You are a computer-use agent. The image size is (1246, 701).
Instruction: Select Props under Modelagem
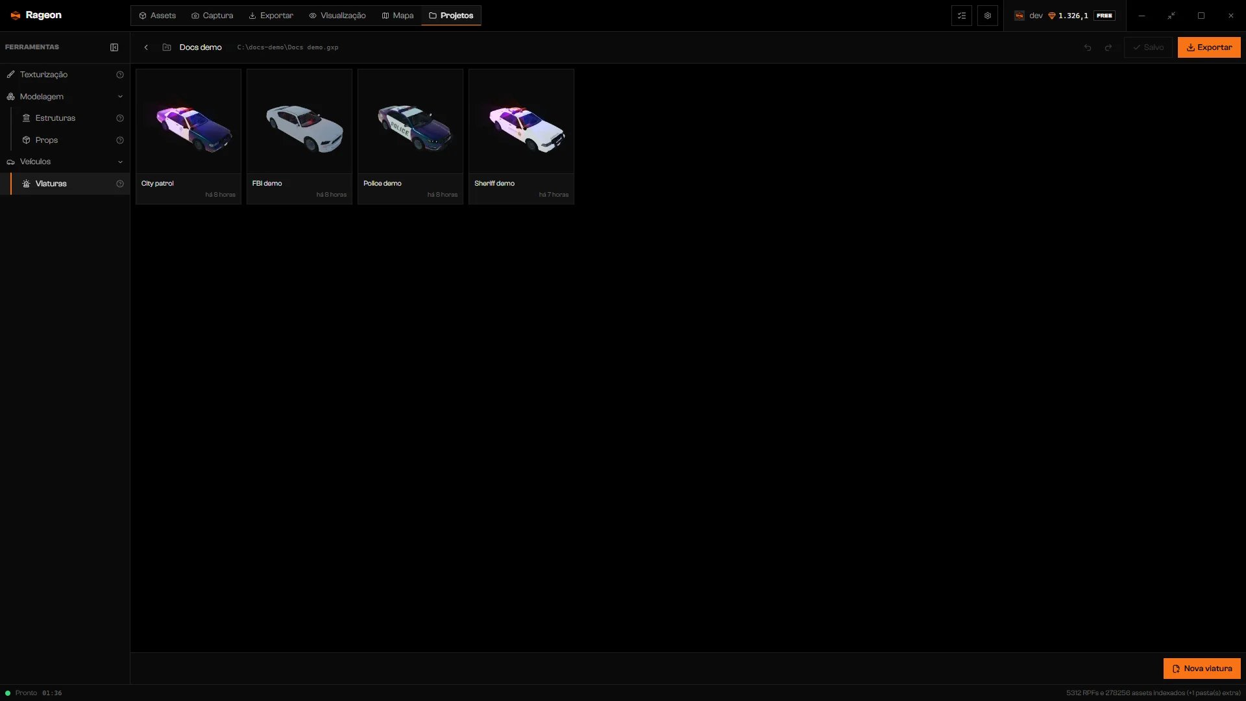coord(70,140)
